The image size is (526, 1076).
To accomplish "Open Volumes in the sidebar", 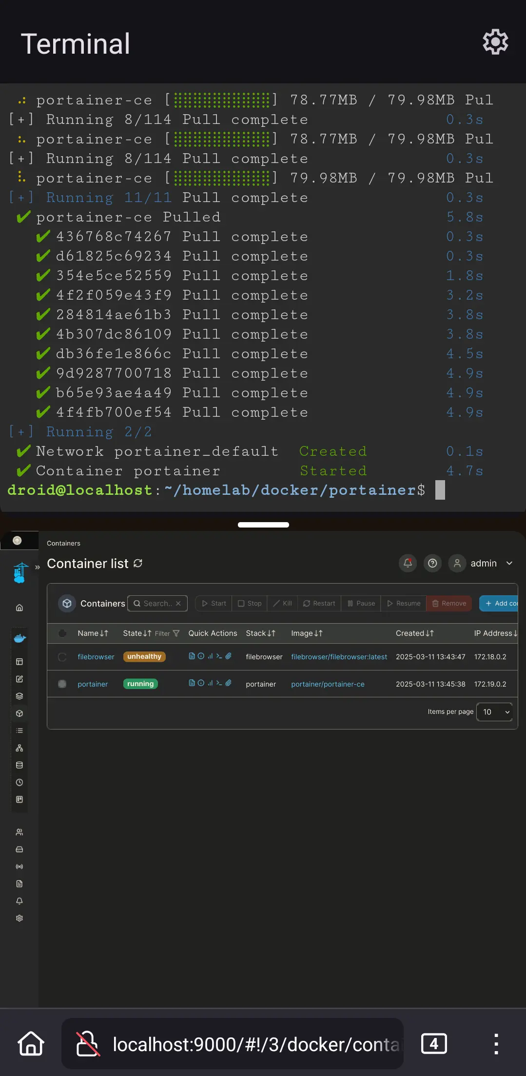I will click(x=19, y=765).
